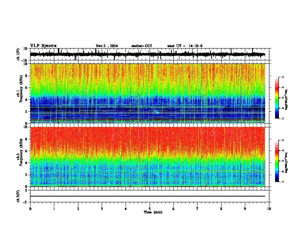Click tick label "9" on the Time axis
Viewport: 303px width, 234px height.
tap(245, 209)
